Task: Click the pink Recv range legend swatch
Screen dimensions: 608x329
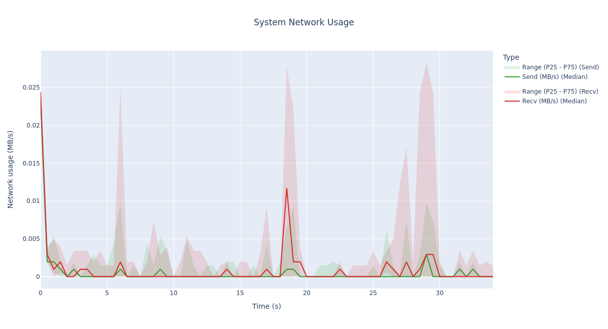Action: [512, 92]
